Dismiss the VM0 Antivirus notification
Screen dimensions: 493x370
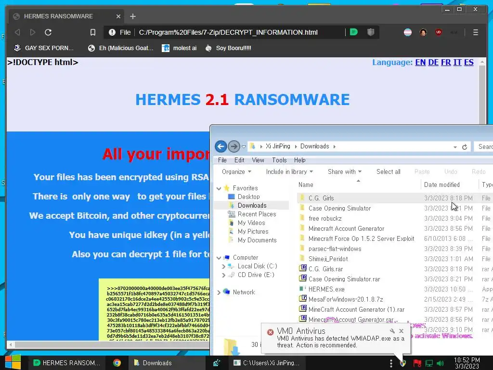(x=401, y=330)
